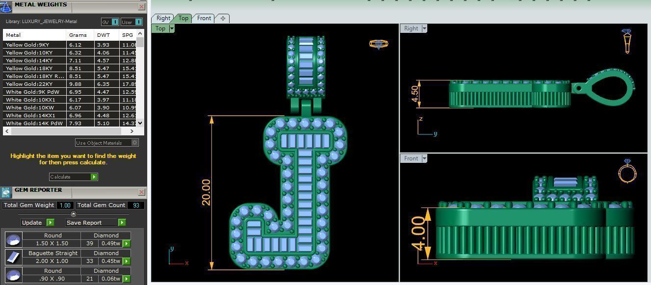
Task: Click the ring orientation icon in Front viewport
Action: click(627, 171)
